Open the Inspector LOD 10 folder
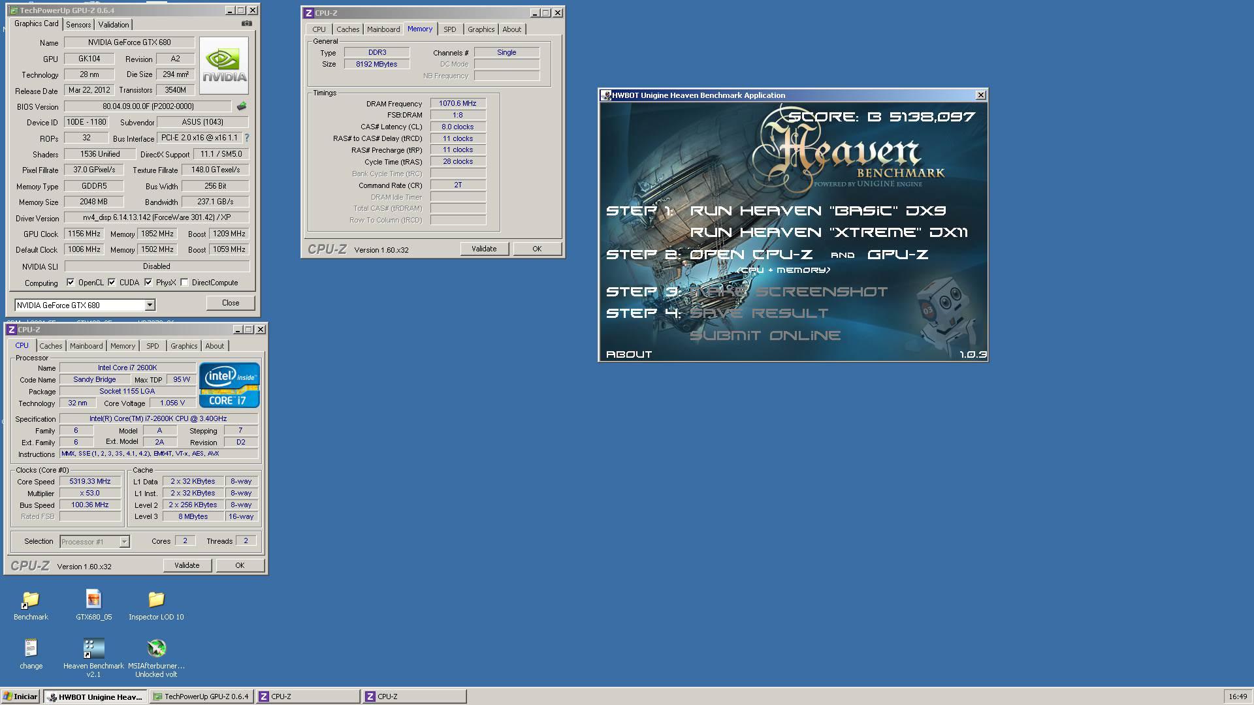This screenshot has width=1254, height=705. pyautogui.click(x=156, y=605)
